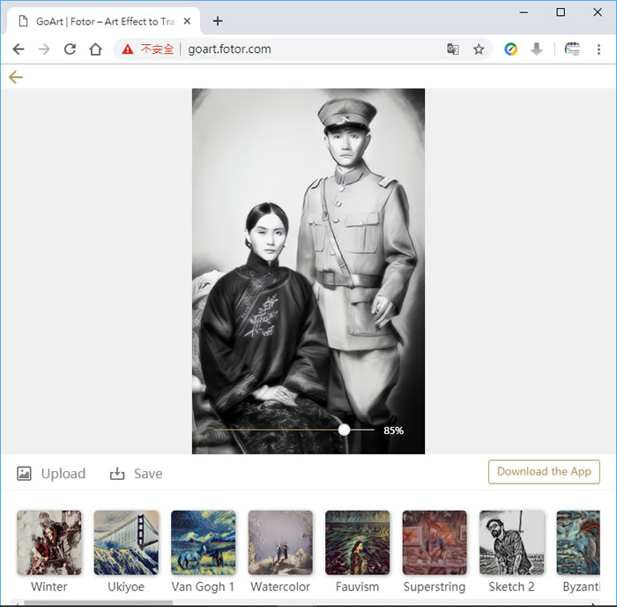Click the 85% intensity value

(x=393, y=431)
